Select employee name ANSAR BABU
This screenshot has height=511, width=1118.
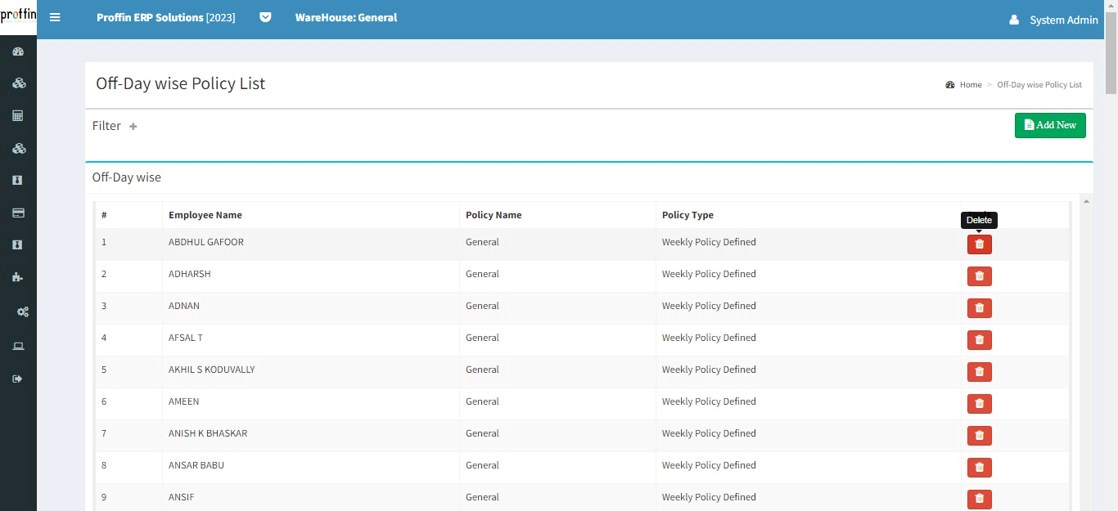pyautogui.click(x=196, y=465)
